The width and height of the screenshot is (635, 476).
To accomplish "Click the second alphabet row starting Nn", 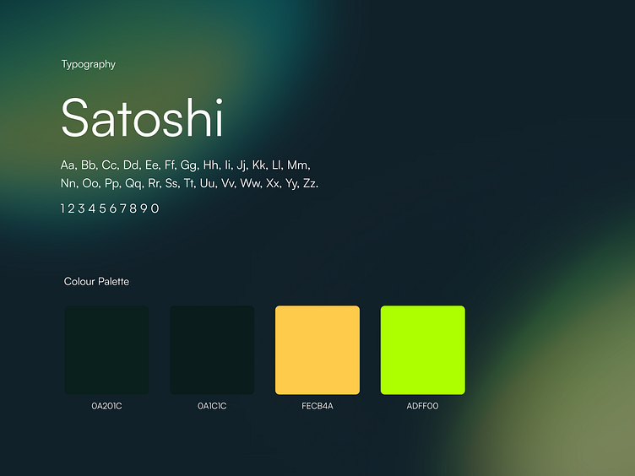I will coord(189,184).
